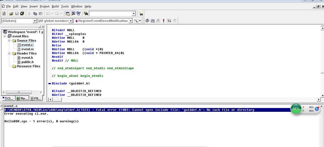324x147 pixels.
Task: Click the Insert/Remove Breakpoint hand icon
Action: [175, 21]
